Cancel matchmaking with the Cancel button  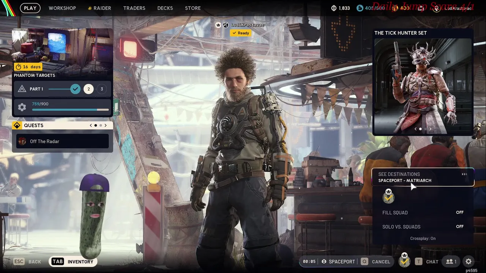click(376, 262)
